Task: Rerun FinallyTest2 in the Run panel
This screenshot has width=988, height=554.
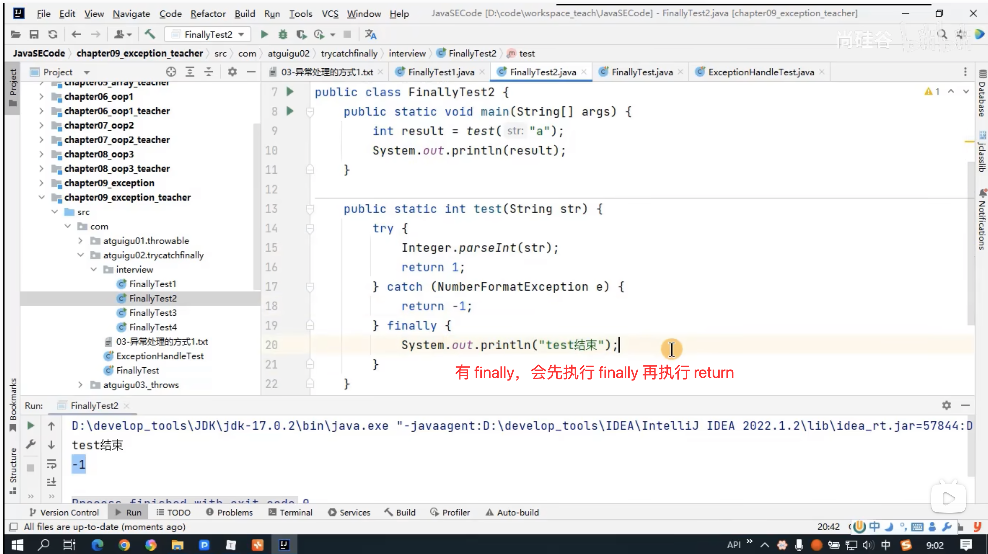Action: [31, 426]
